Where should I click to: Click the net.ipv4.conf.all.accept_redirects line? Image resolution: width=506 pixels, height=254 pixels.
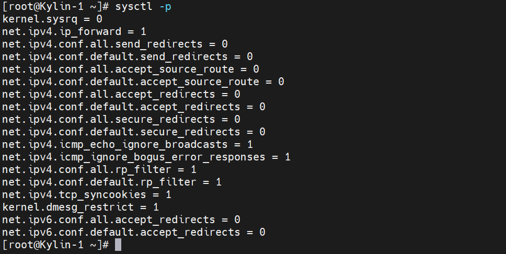pyautogui.click(x=121, y=94)
